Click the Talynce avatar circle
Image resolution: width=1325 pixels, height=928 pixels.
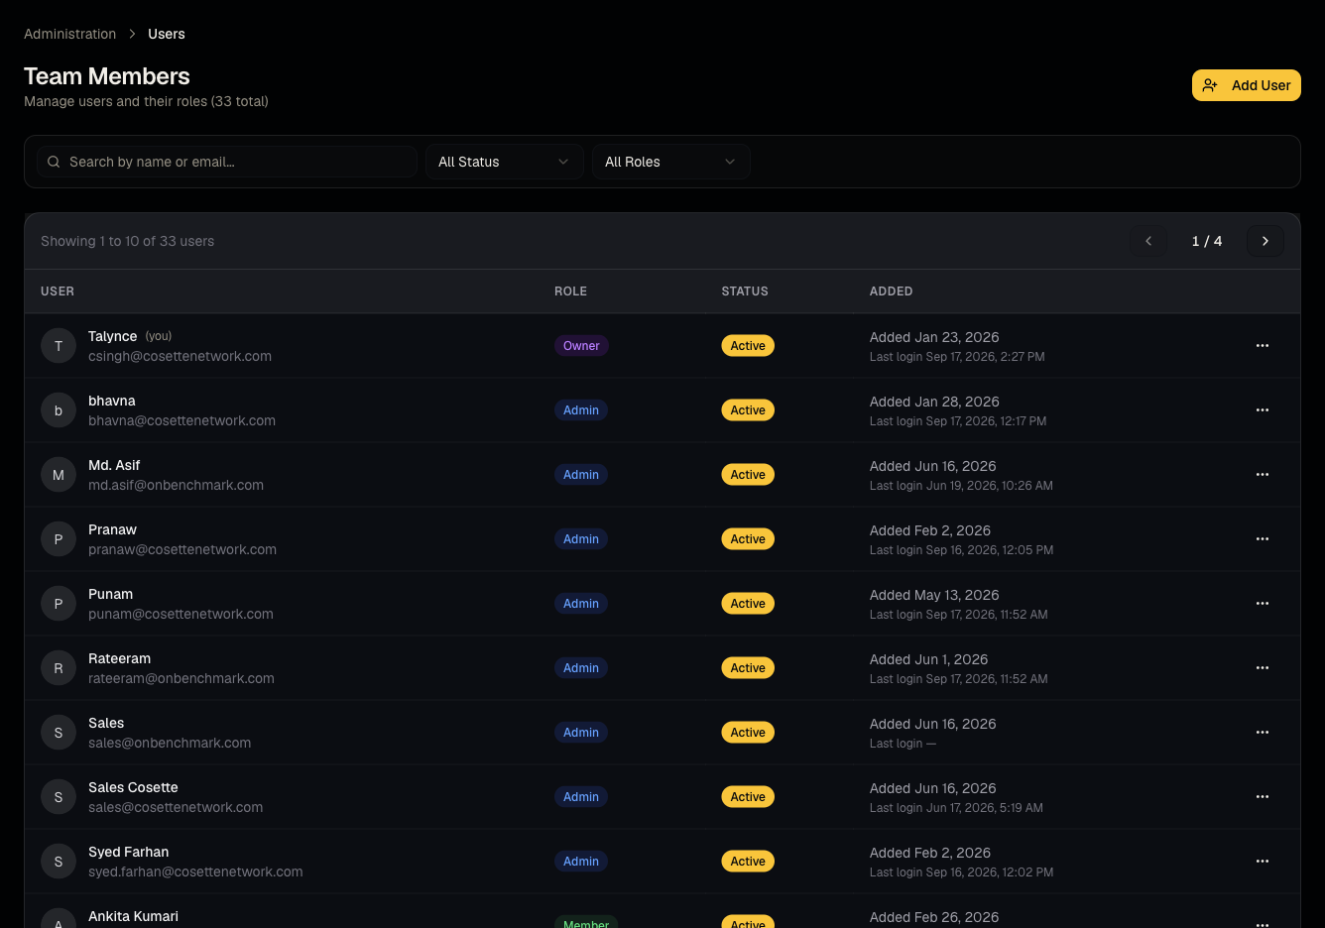coord(59,346)
